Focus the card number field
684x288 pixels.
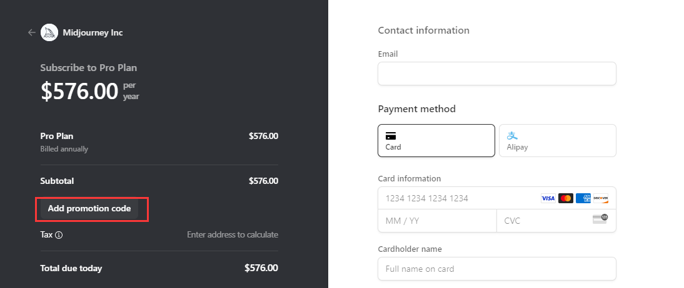click(497, 198)
